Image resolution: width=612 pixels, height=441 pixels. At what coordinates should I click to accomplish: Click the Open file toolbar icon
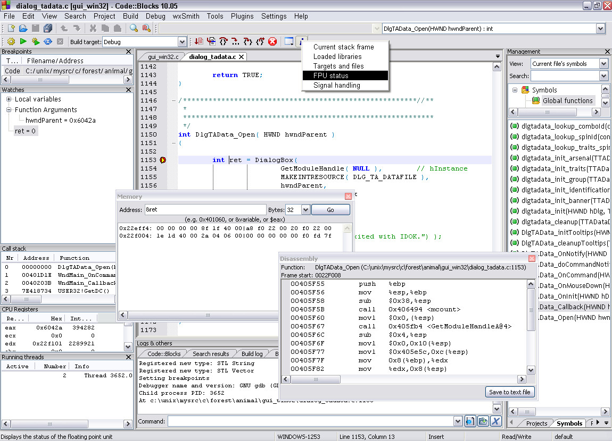pyautogui.click(x=23, y=29)
